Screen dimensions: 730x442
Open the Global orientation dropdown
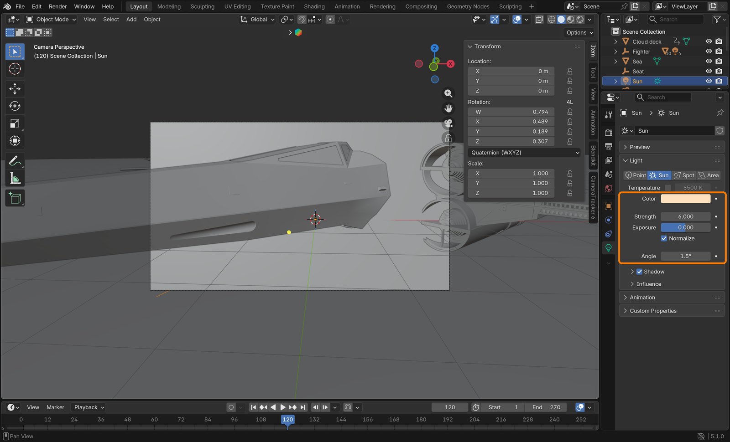[x=257, y=20]
